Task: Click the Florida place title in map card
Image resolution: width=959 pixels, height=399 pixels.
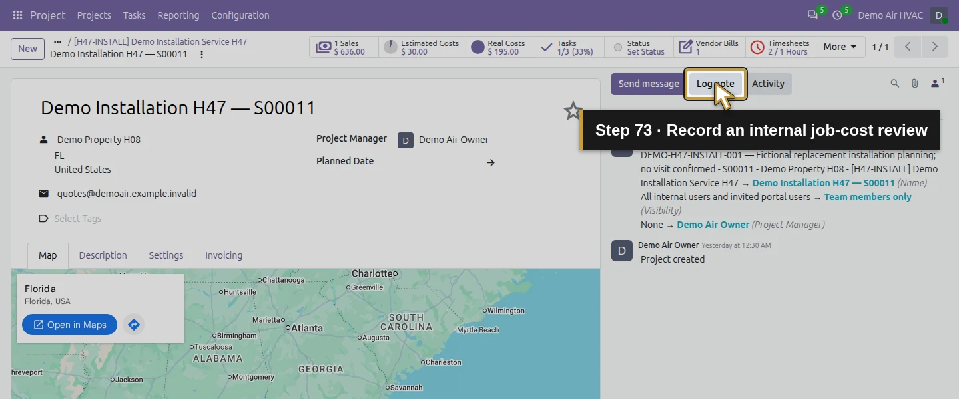Action: [x=40, y=289]
